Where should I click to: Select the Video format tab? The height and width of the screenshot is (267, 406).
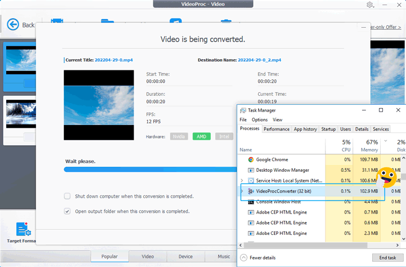click(x=148, y=256)
